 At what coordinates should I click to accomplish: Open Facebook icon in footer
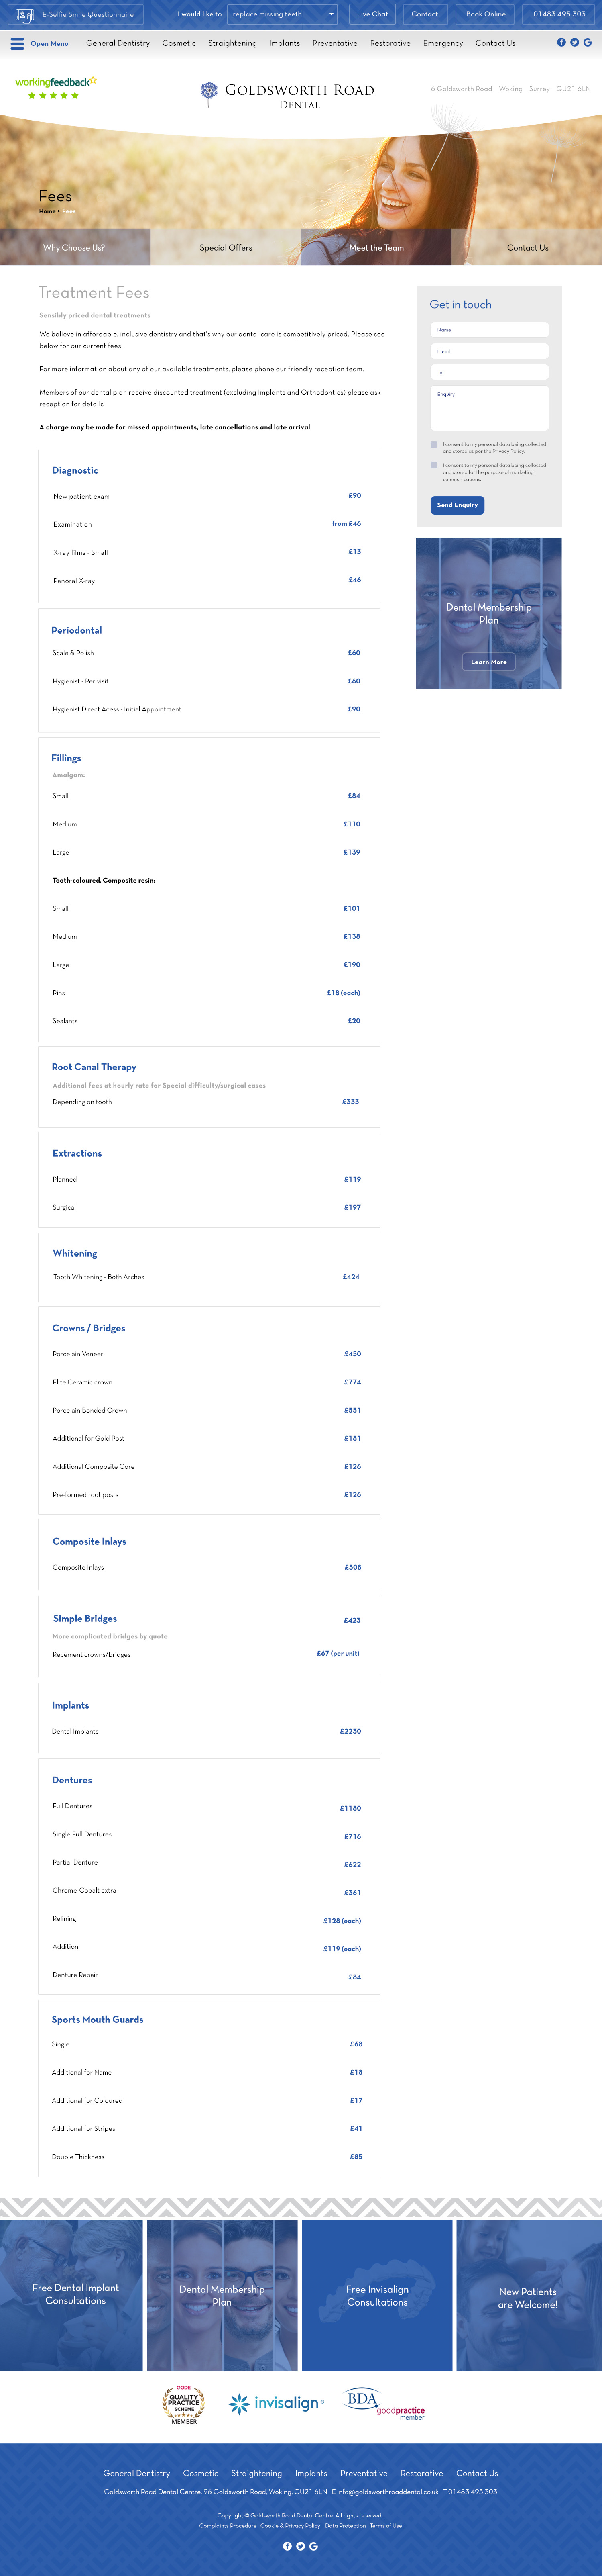287,2545
